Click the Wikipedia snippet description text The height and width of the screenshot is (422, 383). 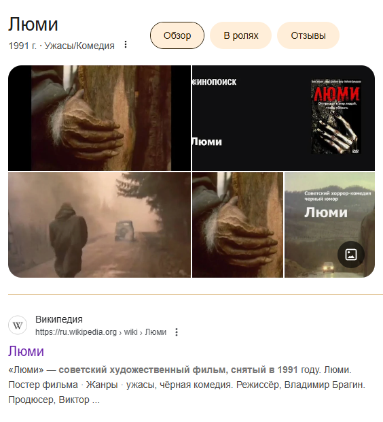[x=187, y=385]
